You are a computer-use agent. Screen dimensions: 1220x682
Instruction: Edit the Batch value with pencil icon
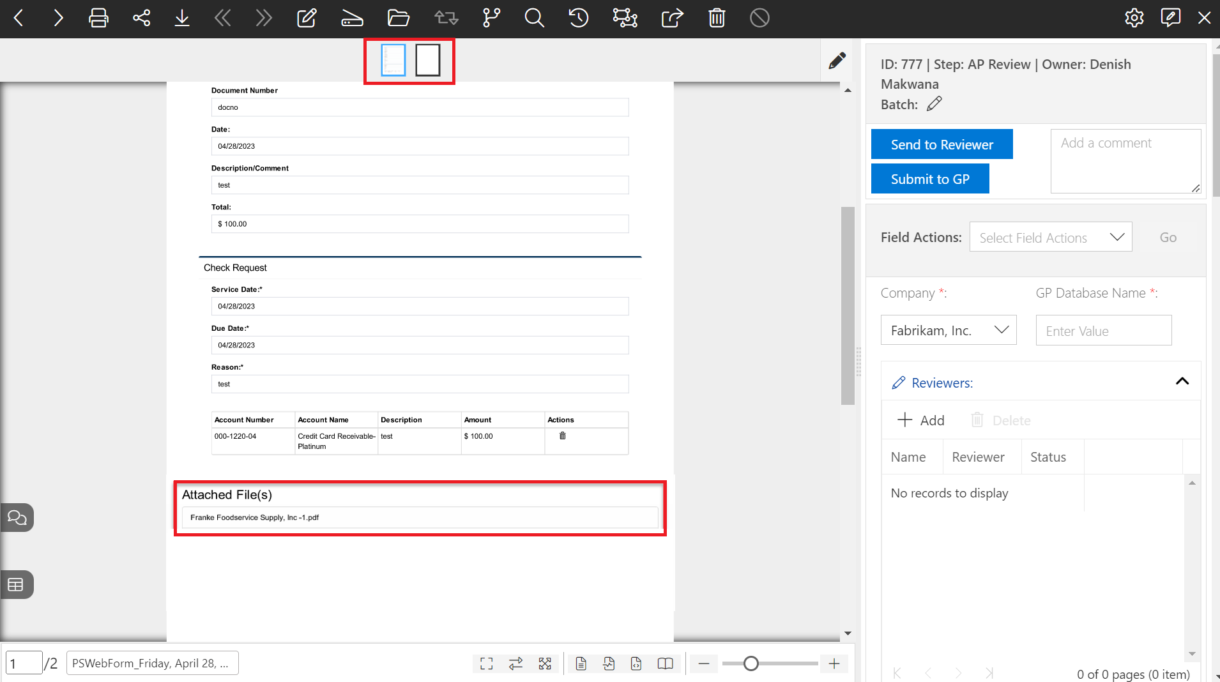pyautogui.click(x=934, y=103)
